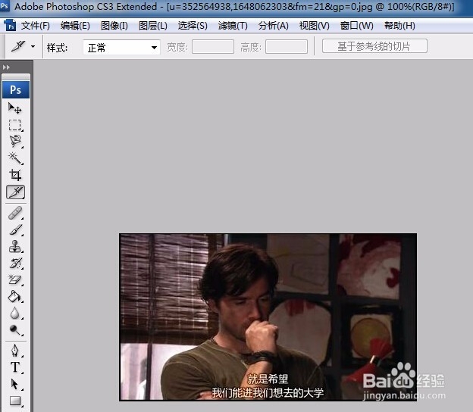This screenshot has height=412, width=473.
Task: Select the Pen tool
Action: [x=15, y=351]
